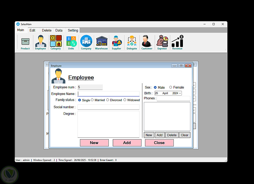Open the Expense toolbar icon

162,43
